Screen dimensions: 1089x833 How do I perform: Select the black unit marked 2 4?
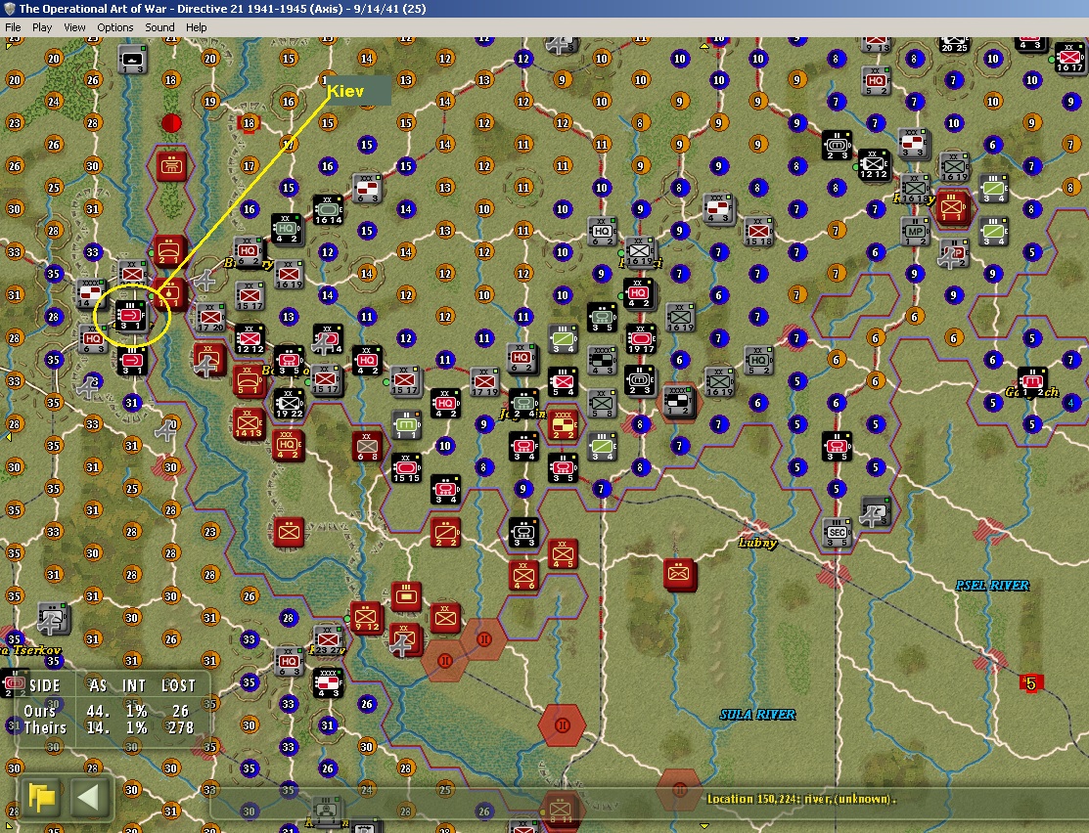(x=523, y=404)
